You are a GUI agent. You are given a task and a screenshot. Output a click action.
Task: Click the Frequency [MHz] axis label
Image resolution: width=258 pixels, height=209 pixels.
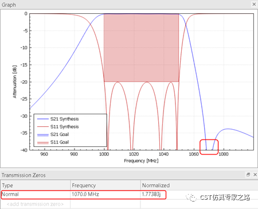141,161
